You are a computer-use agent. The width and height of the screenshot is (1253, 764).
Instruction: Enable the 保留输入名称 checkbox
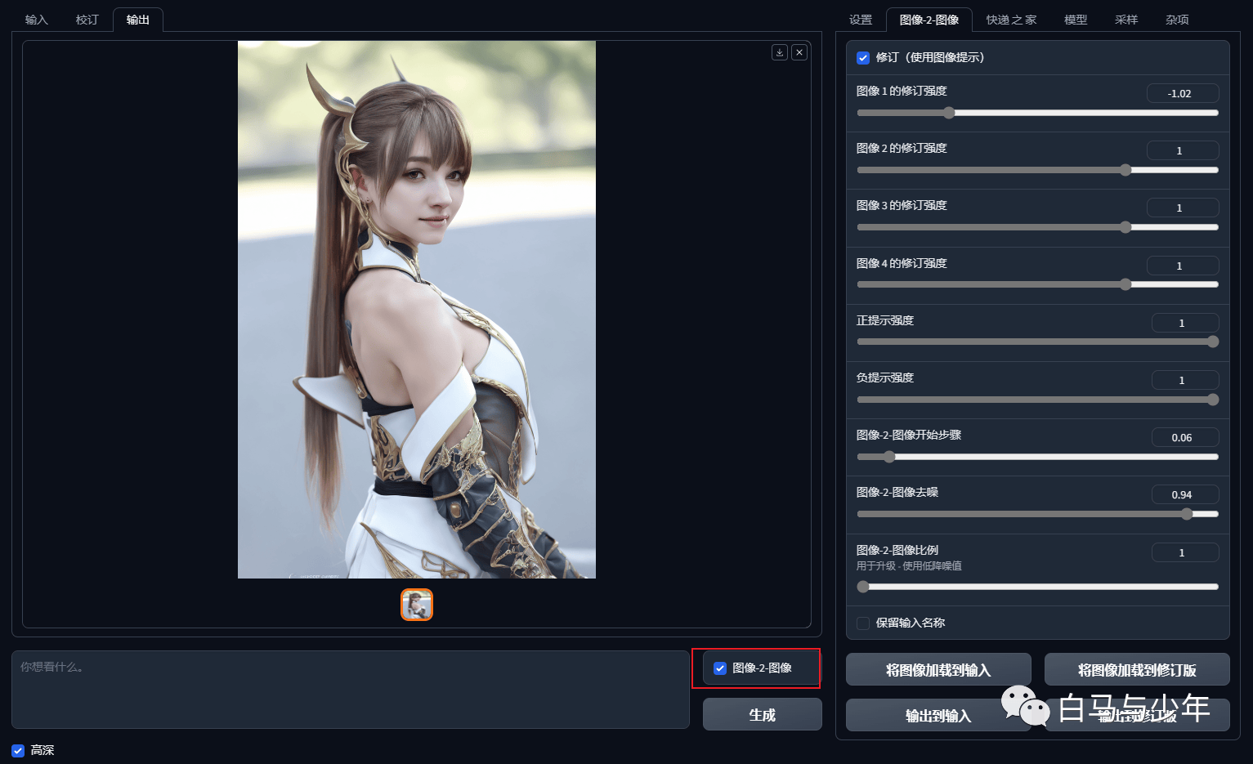click(x=863, y=623)
